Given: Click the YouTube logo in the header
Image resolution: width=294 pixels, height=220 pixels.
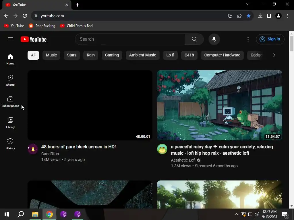Looking at the screenshot, I should tap(34, 39).
